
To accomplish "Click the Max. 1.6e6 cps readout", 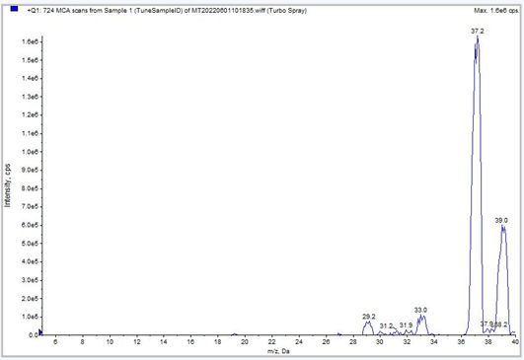I will [496, 11].
